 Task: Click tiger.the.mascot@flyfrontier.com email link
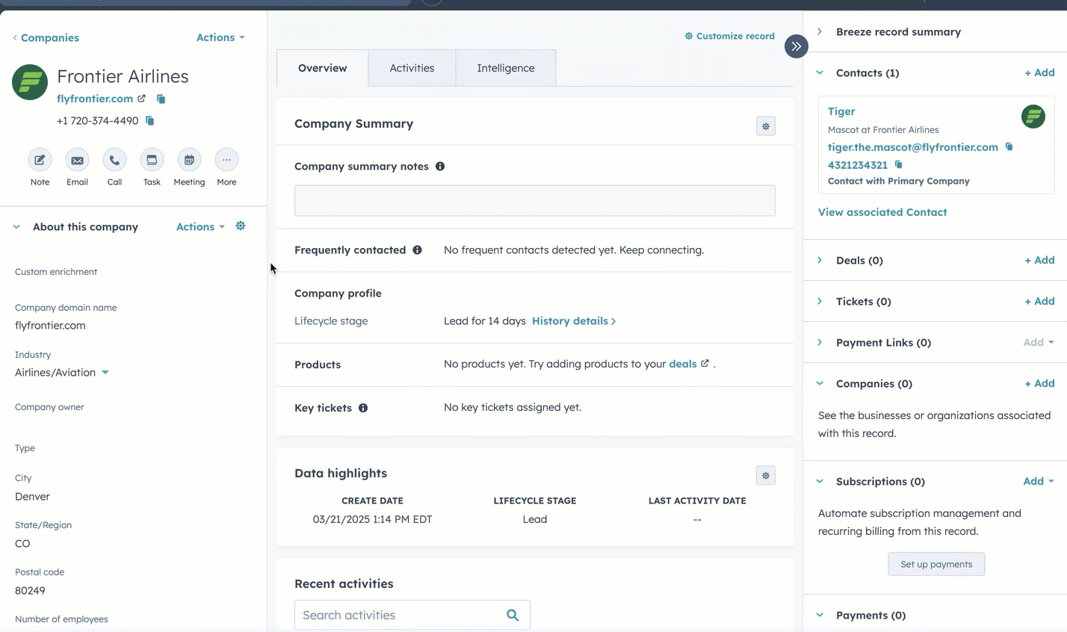click(913, 147)
